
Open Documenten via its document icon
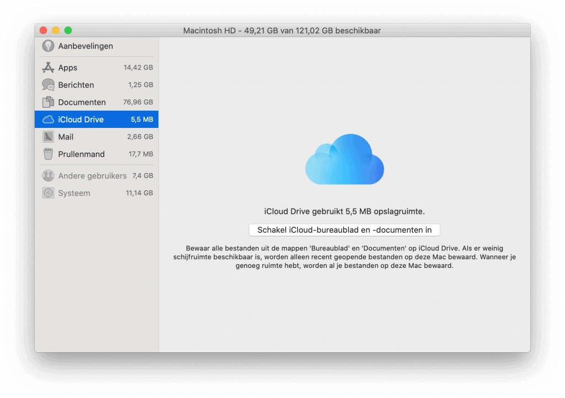(48, 102)
